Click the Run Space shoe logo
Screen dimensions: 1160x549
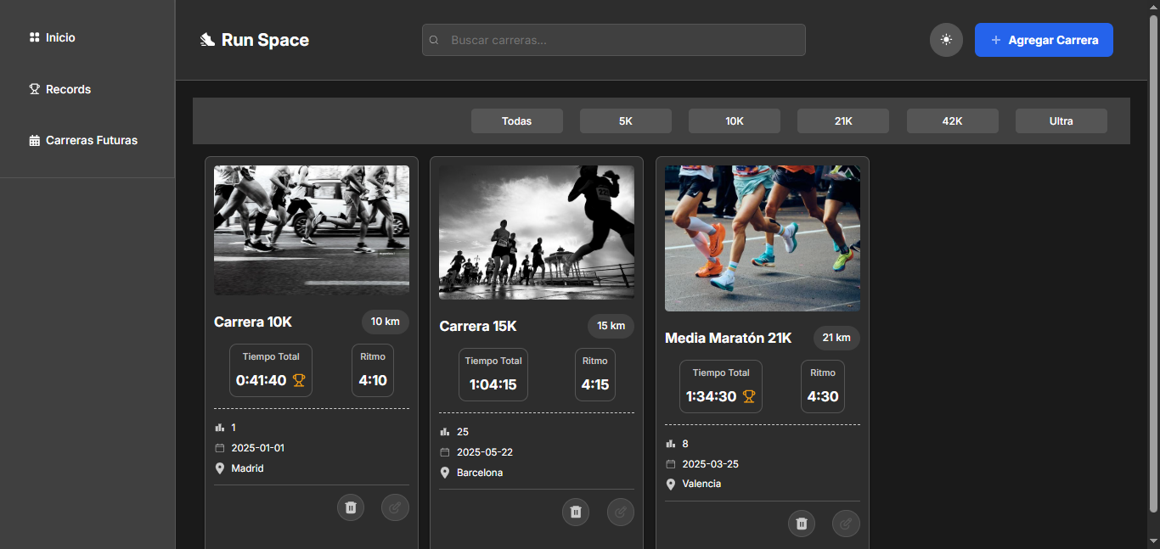[x=207, y=40]
